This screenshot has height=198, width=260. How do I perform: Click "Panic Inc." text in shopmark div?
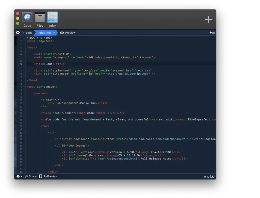pyautogui.click(x=88, y=103)
